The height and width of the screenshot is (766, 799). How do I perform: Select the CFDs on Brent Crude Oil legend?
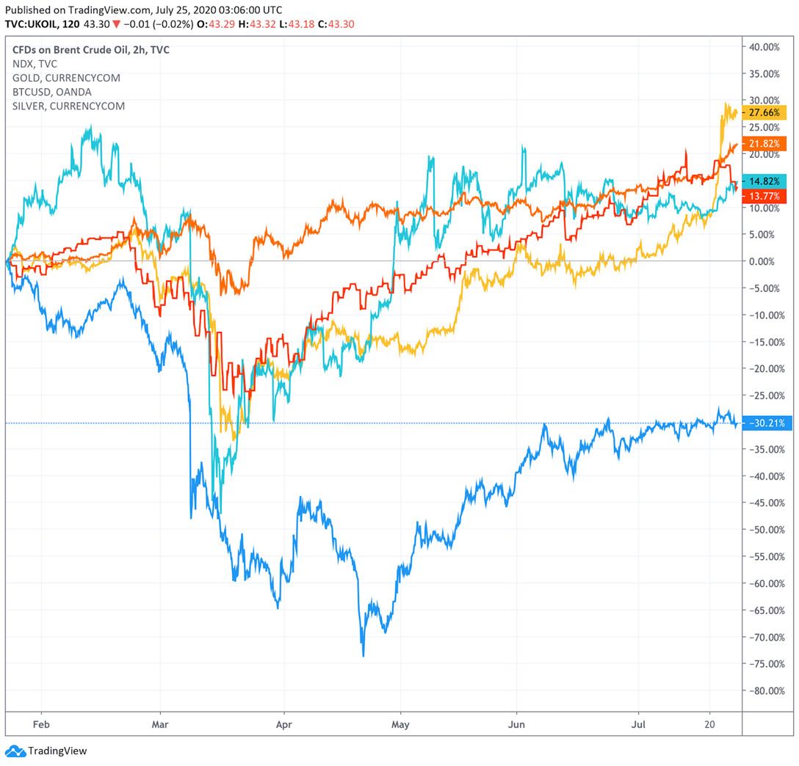[x=90, y=50]
